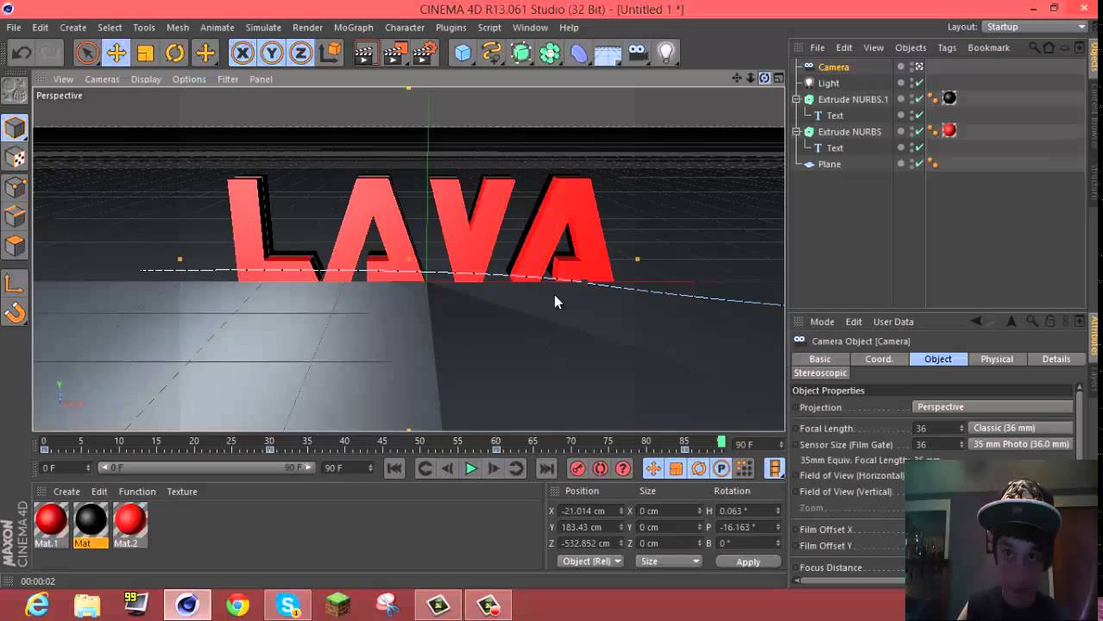
Task: Open Classic (36 mm) focal length dropdown
Action: coord(1020,428)
